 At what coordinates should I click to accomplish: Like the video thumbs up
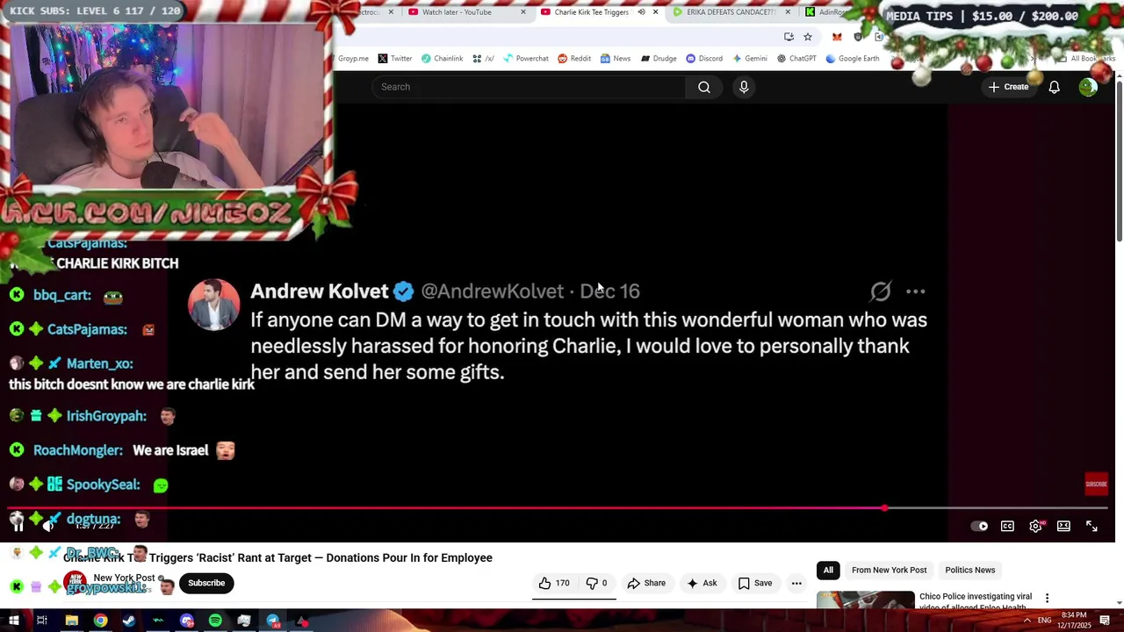pyautogui.click(x=554, y=583)
